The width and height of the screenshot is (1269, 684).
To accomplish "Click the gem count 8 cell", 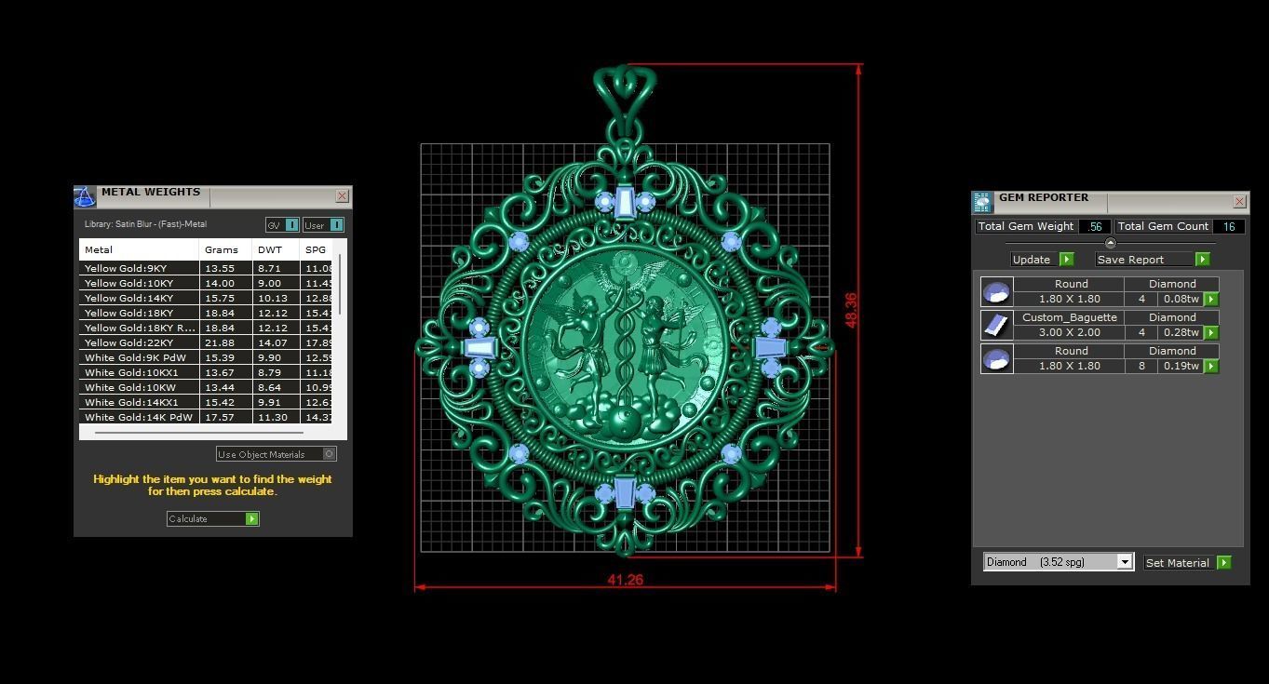I will (x=1141, y=366).
